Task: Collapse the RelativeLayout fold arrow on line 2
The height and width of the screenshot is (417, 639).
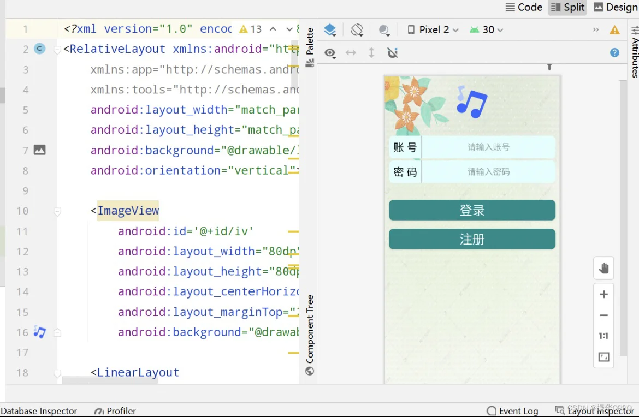Action: pos(57,49)
